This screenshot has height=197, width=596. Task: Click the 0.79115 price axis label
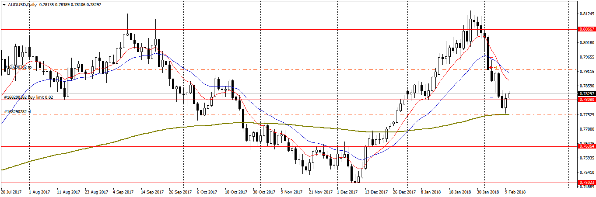coord(586,71)
